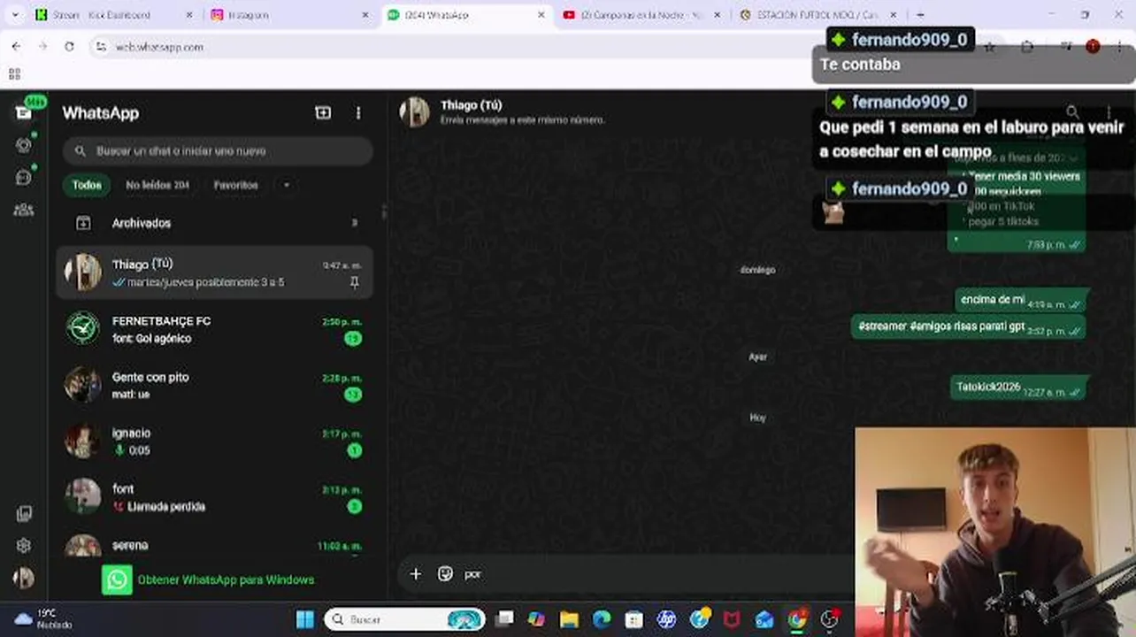
Task: Click the Thiago (Tú) conversation header name
Action: click(x=471, y=105)
